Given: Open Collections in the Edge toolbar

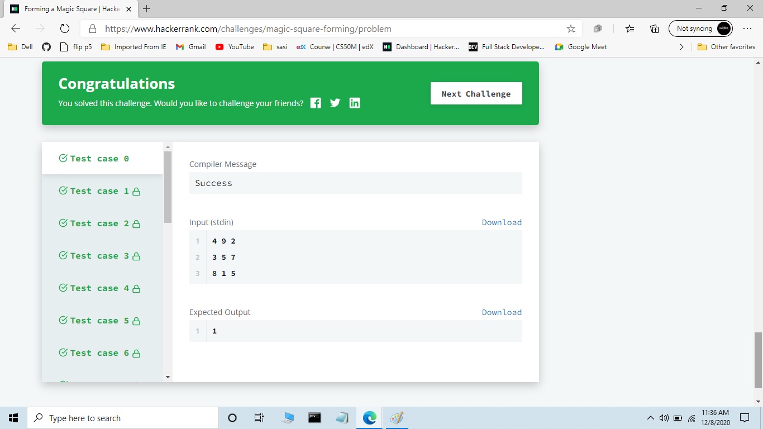Looking at the screenshot, I should click(654, 28).
